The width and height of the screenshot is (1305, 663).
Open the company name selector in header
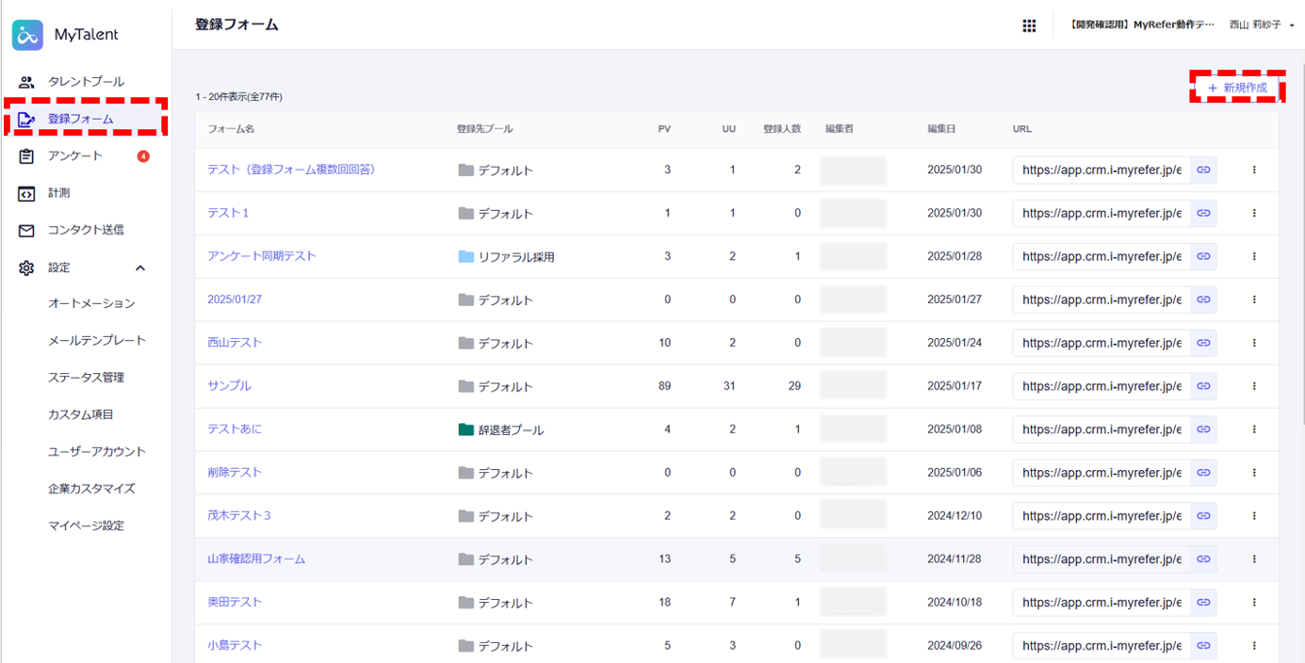coord(1142,25)
